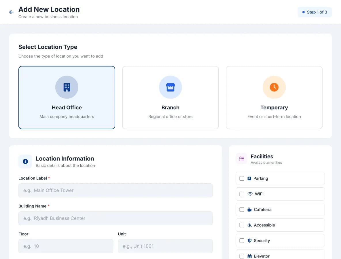
Task: Click the Head Office building icon
Action: (67, 87)
